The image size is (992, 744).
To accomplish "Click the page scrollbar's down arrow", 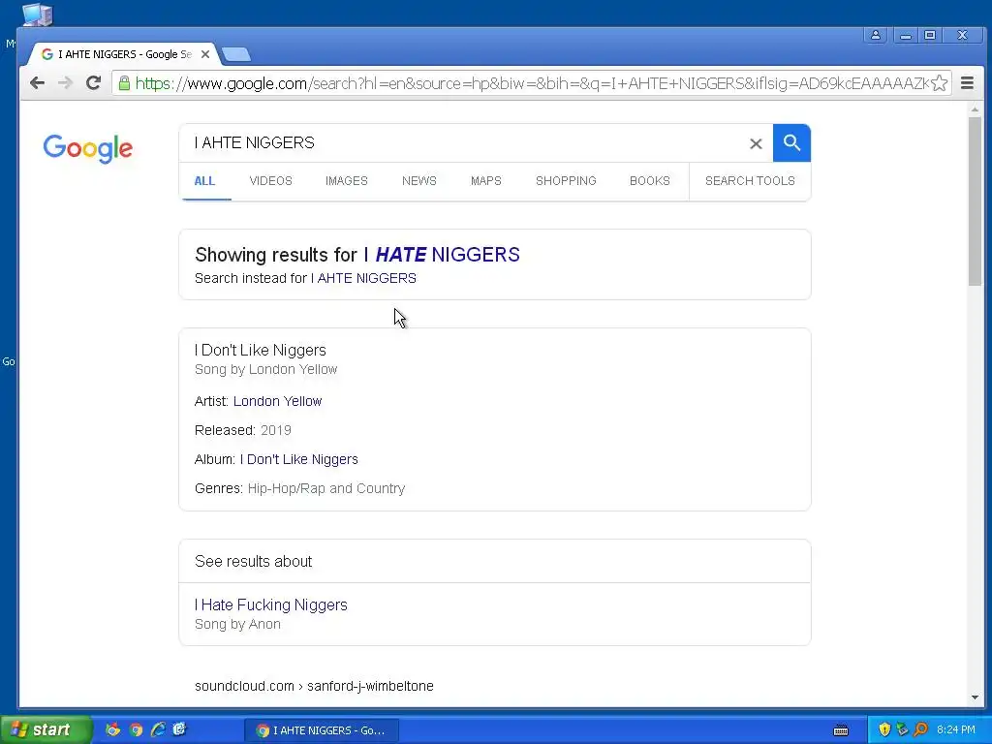I will (975, 697).
